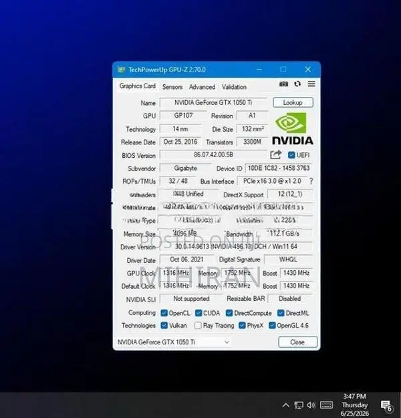Viewport: 401px width, 418px height.
Task: Click the taskbar clock showing 3:47 PM
Action: [x=355, y=405]
